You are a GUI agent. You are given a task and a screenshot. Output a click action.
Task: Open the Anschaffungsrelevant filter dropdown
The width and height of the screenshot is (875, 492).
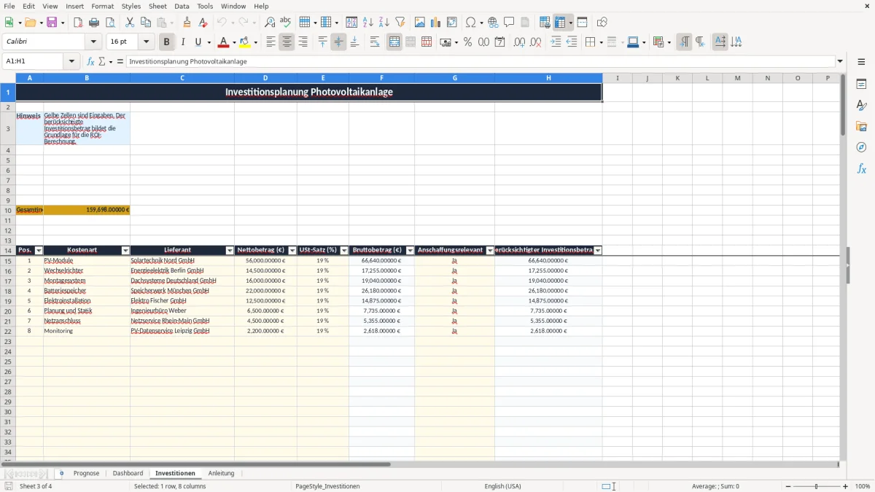coord(490,251)
